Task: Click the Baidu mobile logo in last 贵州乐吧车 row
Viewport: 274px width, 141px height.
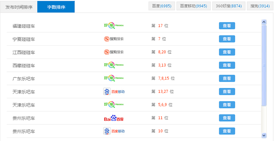Action: tap(114, 131)
